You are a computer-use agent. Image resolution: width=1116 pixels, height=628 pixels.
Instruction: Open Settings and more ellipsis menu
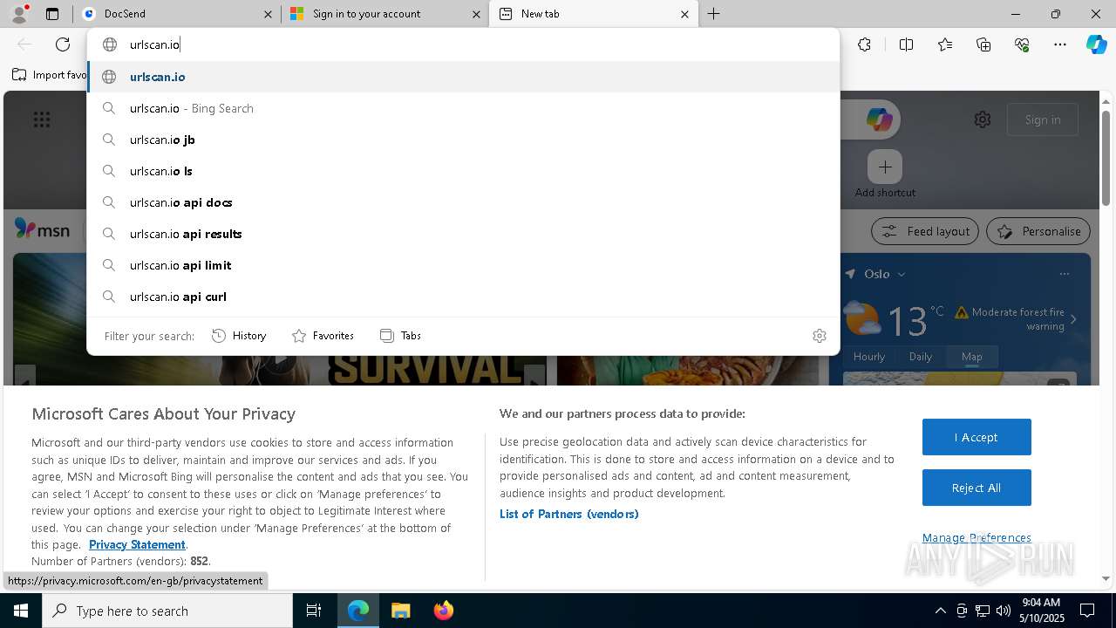pos(1060,44)
